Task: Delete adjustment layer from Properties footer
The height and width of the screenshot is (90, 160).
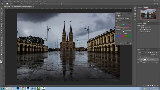Action: [130, 43]
